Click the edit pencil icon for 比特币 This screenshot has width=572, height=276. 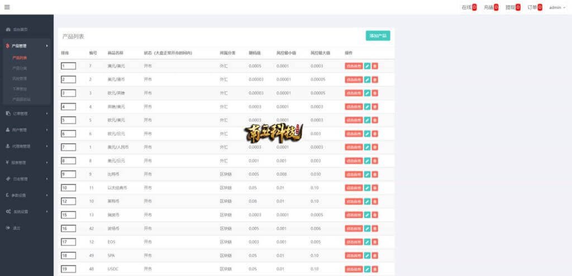(x=367, y=174)
